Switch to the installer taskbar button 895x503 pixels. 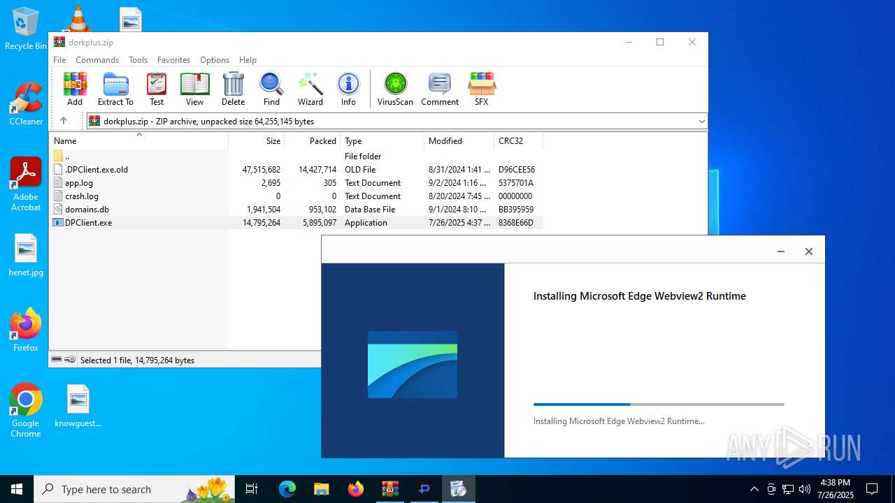(x=458, y=489)
